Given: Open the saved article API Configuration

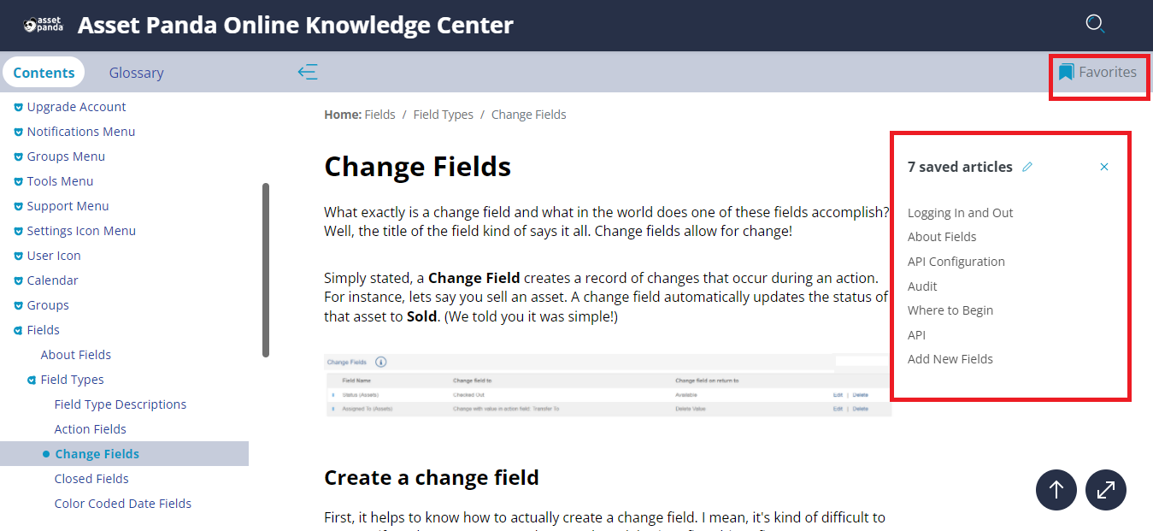Looking at the screenshot, I should [956, 262].
